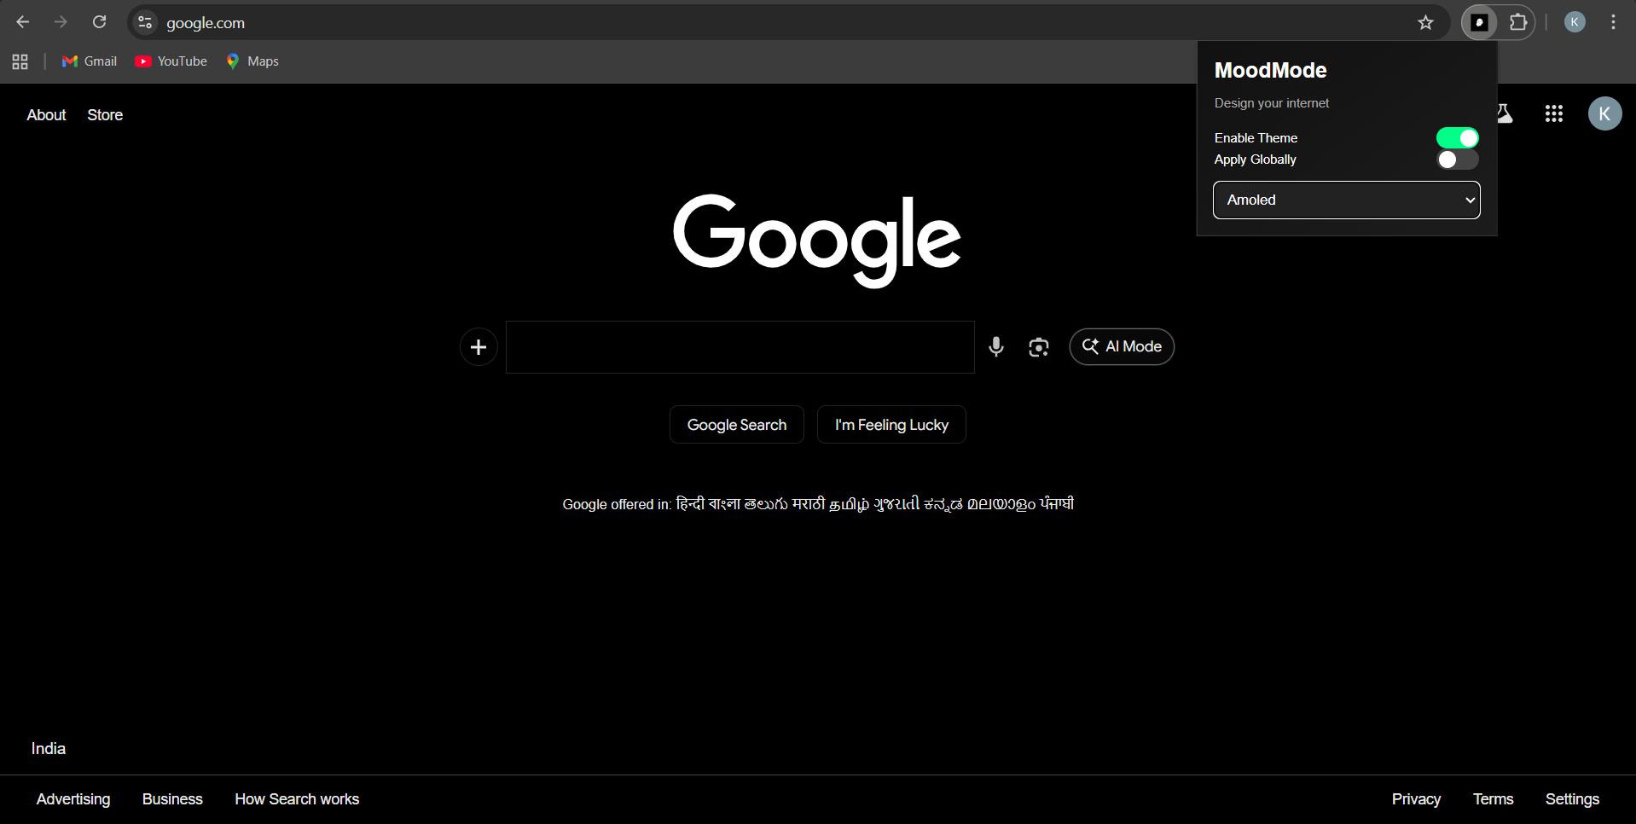Click the MoodMode popup title
Screen dimensions: 1636x824
pos(1270,70)
